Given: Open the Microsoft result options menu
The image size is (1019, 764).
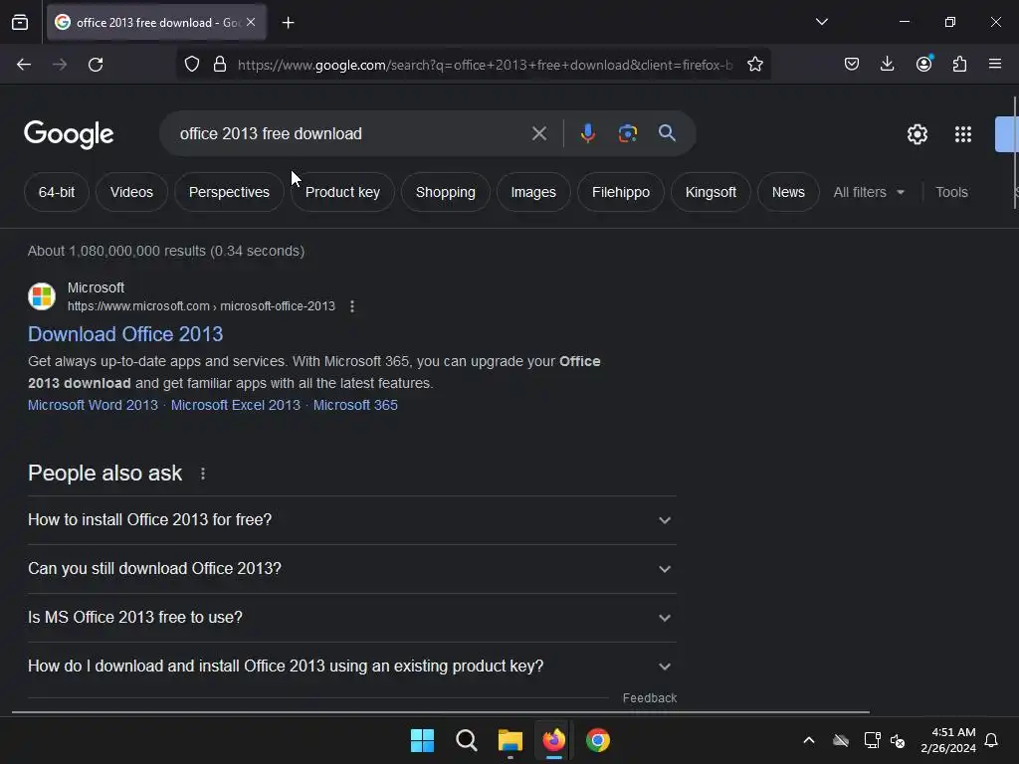Looking at the screenshot, I should pos(352,306).
